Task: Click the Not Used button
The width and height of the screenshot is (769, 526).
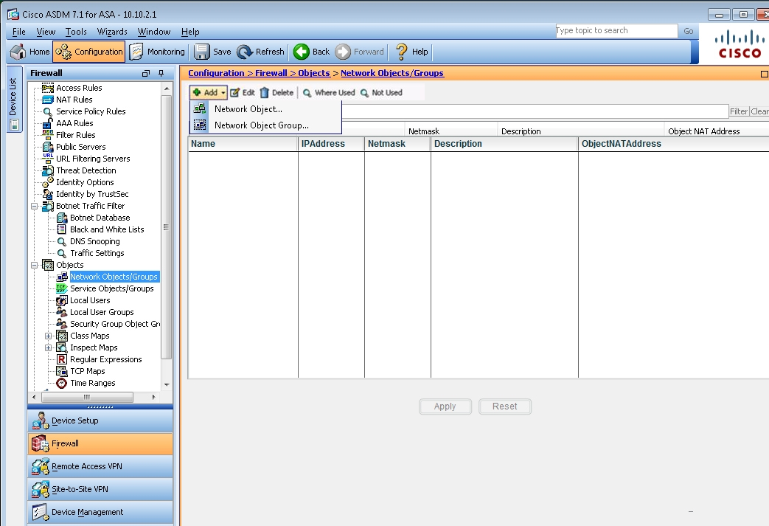Action: point(381,92)
